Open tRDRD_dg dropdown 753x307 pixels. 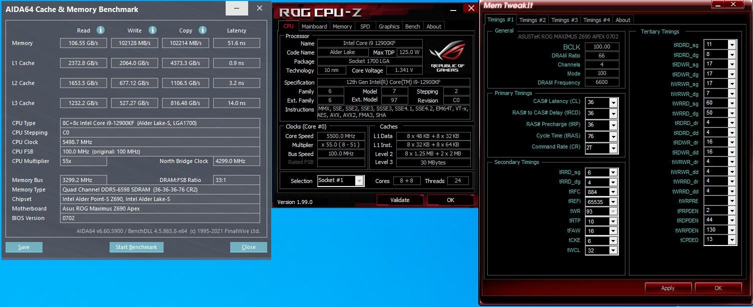(732, 54)
